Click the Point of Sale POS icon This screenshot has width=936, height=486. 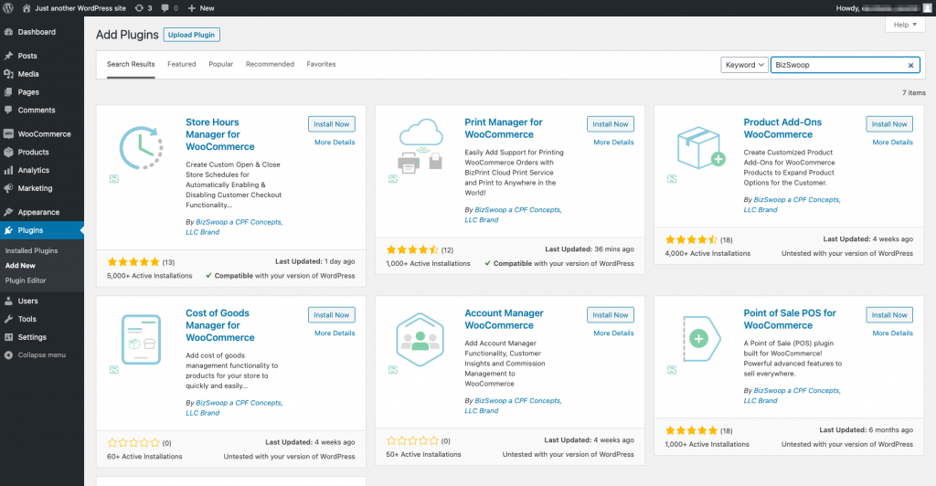(x=699, y=338)
